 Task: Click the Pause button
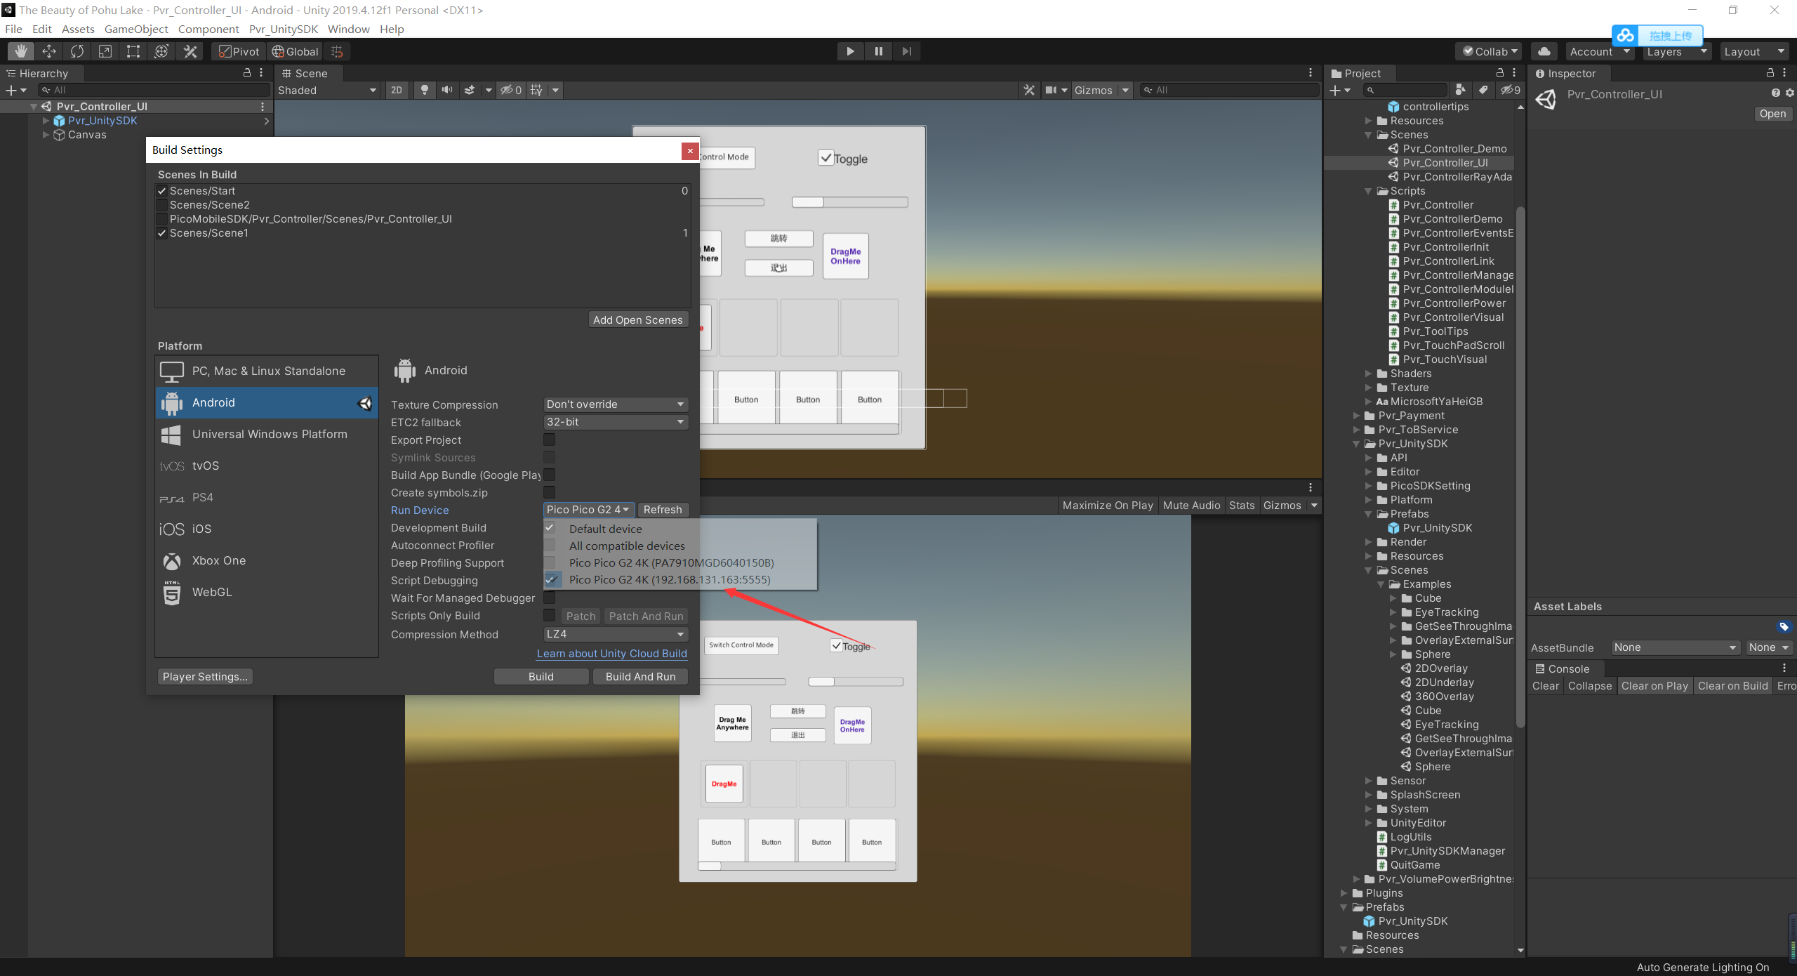[x=878, y=51]
